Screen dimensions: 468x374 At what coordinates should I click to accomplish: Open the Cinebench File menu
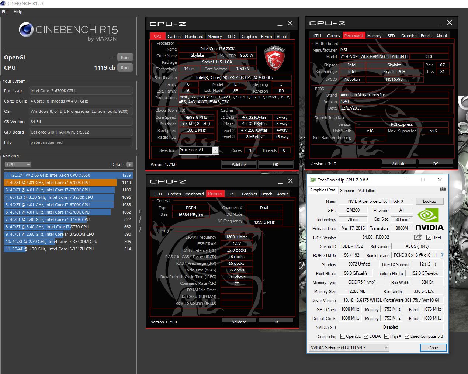pos(5,12)
